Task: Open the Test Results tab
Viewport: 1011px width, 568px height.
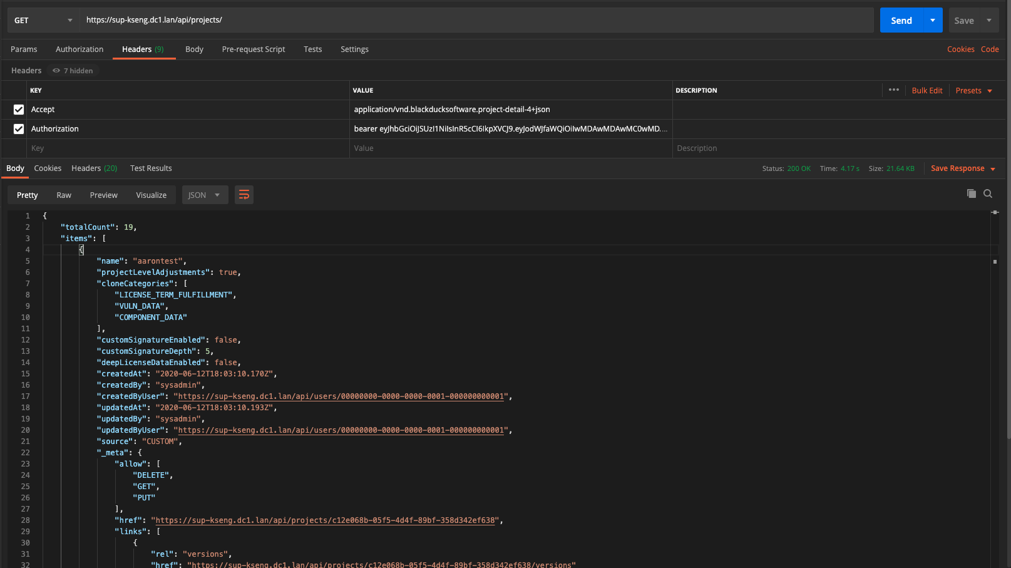Action: tap(151, 168)
